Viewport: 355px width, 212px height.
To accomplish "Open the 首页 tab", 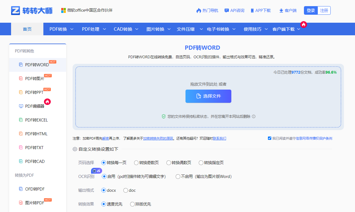I will click(27, 29).
